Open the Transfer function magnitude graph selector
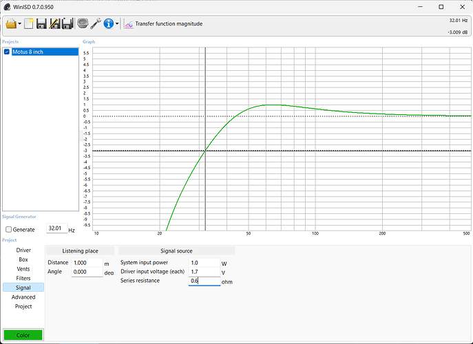473x344 pixels. pos(163,24)
